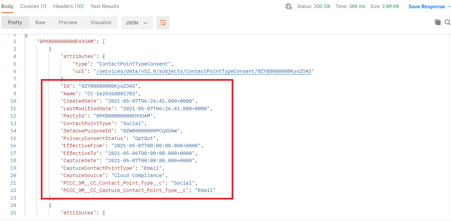Click Save Response
451x221 pixels.
point(426,6)
